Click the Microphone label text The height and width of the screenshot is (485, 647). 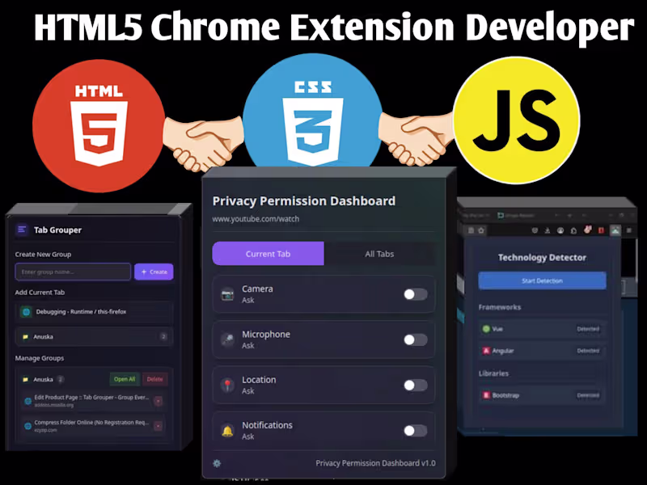pyautogui.click(x=266, y=334)
